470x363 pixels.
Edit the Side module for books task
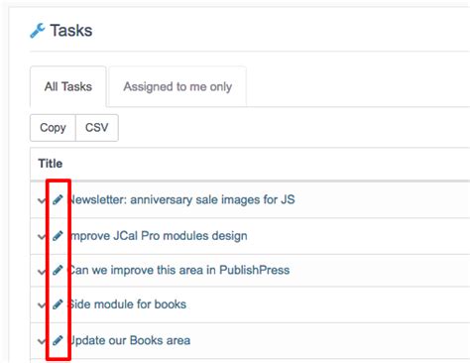[58, 304]
